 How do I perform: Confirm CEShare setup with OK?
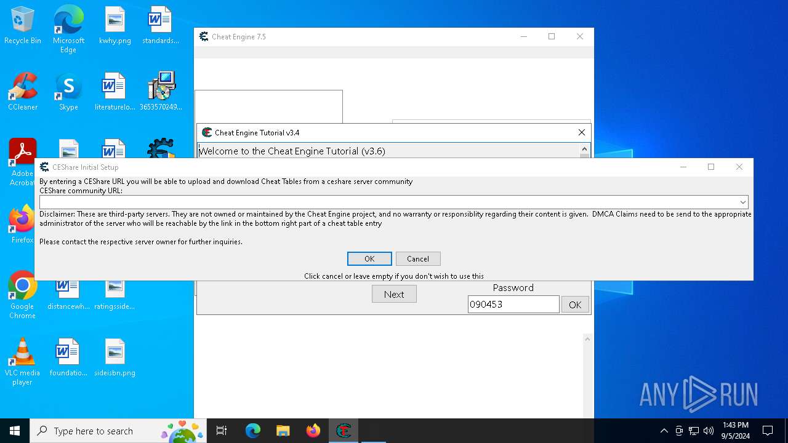point(369,259)
